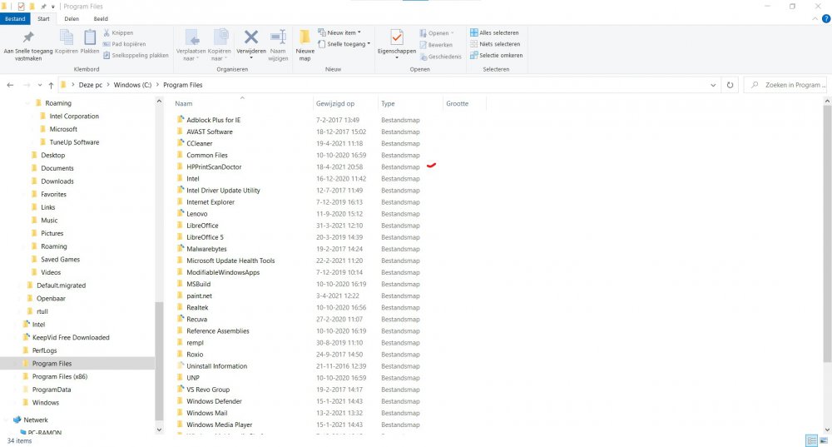Screen dimensions: 832x447
Task: Open the Delen ribbon tab
Action: tap(72, 18)
